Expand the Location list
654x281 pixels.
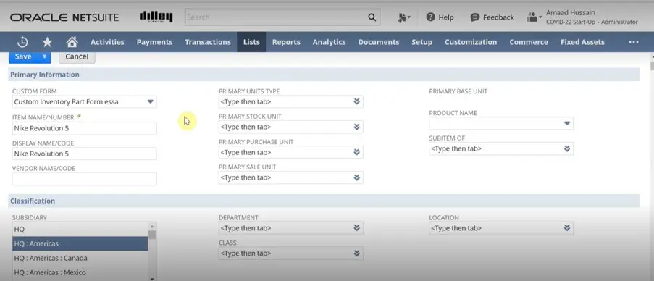pyautogui.click(x=567, y=228)
